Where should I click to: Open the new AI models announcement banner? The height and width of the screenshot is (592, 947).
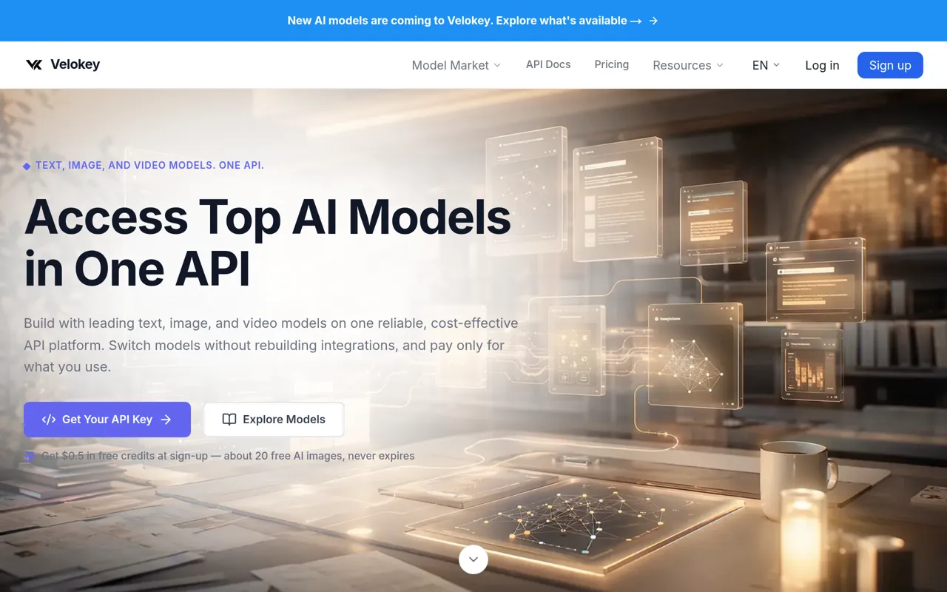(473, 21)
